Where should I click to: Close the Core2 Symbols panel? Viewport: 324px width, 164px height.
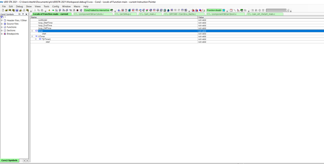tap(26, 14)
